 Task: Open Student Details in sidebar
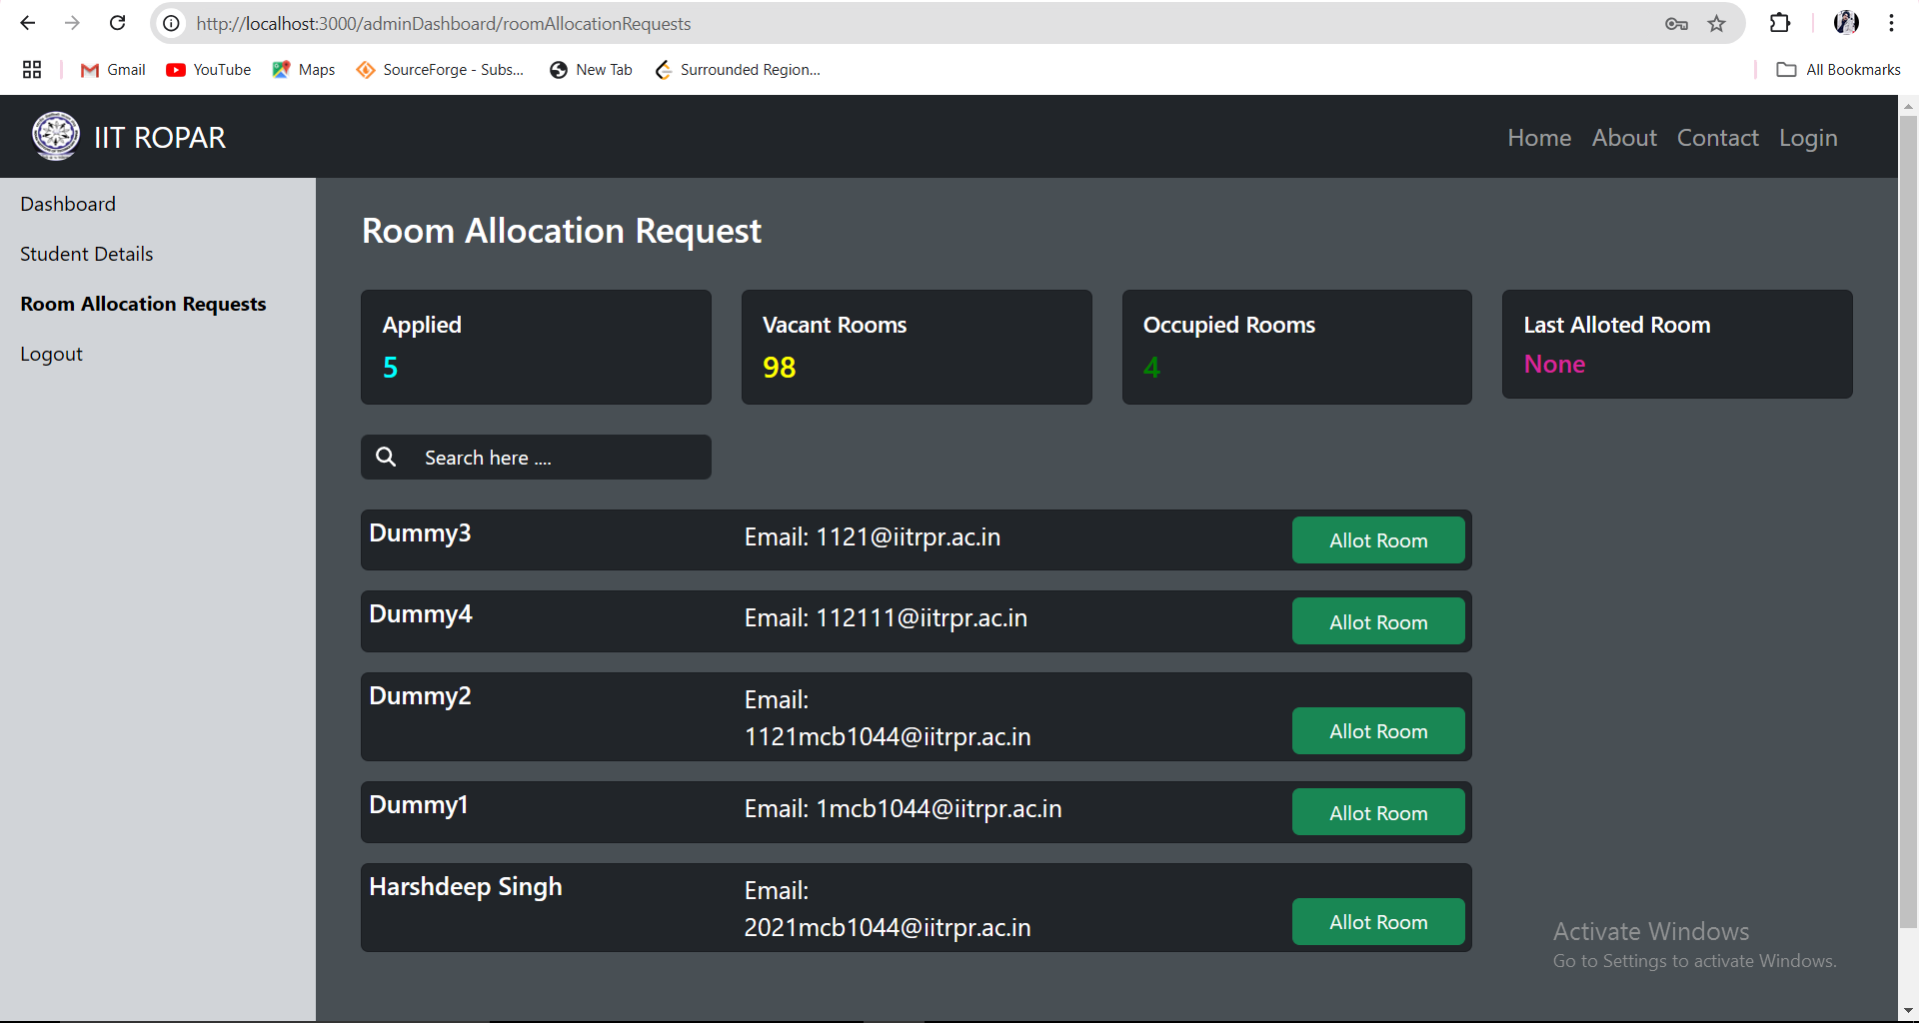87,254
